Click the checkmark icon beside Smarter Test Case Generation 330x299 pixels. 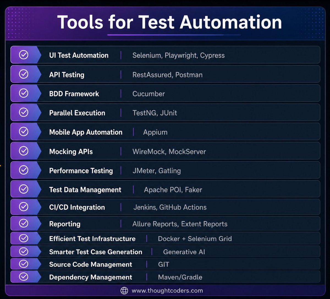click(24, 251)
